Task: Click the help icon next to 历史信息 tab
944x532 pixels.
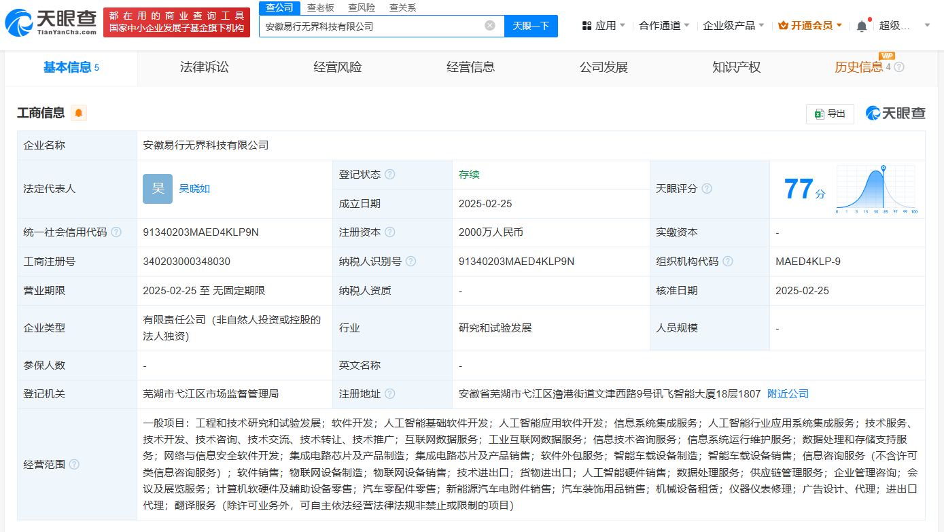Action: tap(899, 67)
